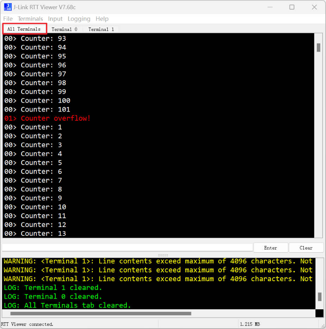
Task: Open the Help menu
Action: click(x=102, y=19)
